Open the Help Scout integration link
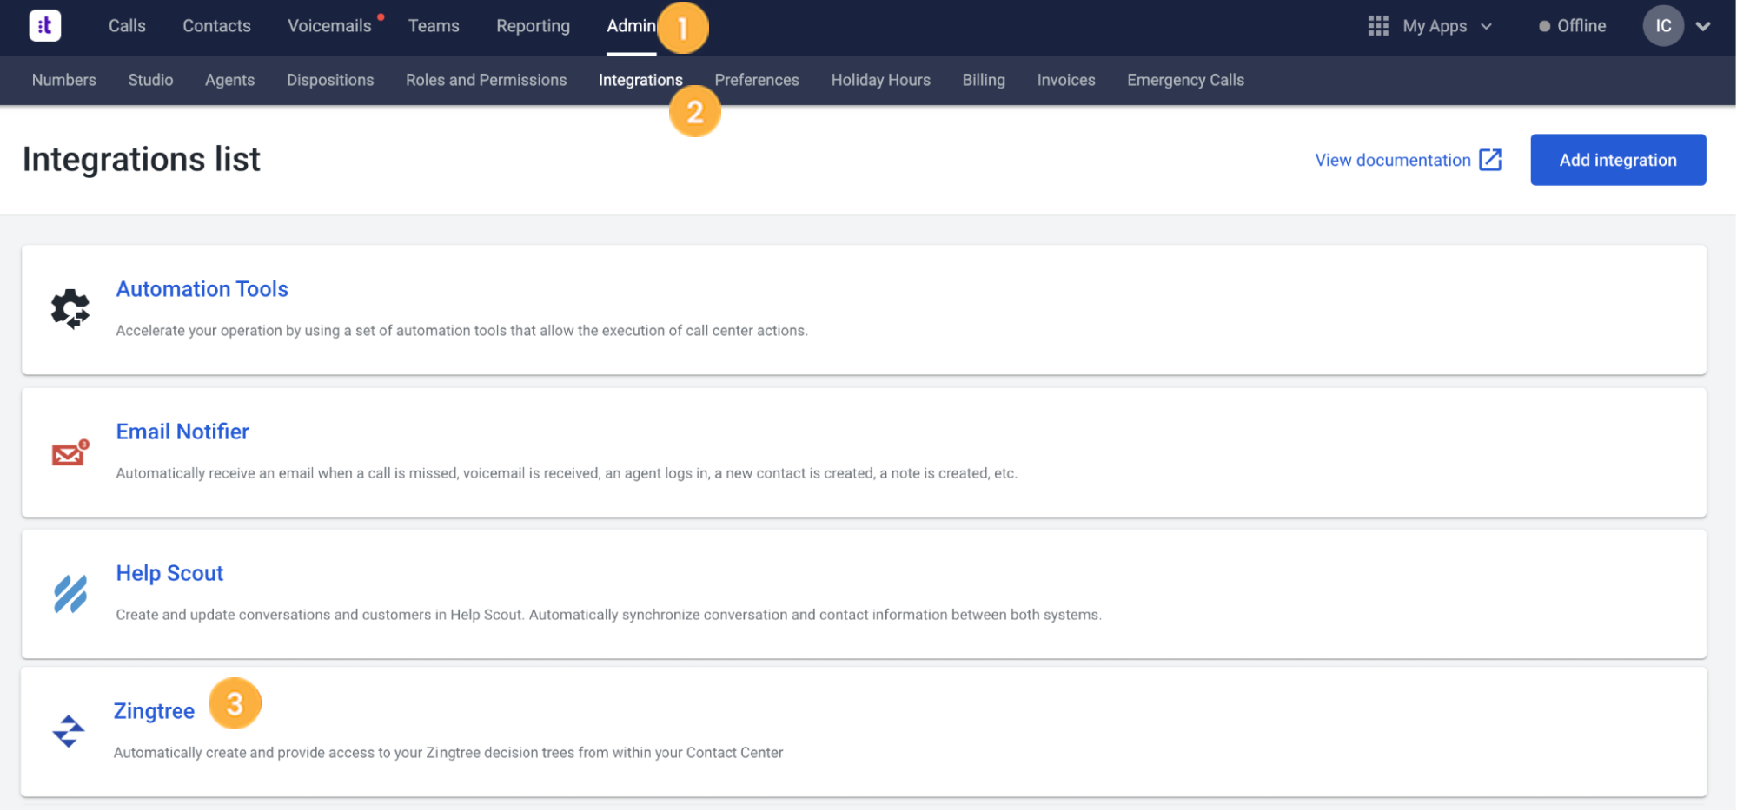 point(169,573)
